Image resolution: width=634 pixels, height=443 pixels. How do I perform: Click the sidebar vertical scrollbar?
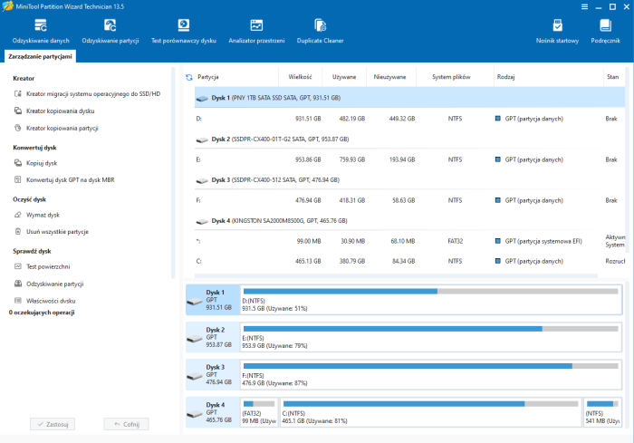pyautogui.click(x=173, y=173)
